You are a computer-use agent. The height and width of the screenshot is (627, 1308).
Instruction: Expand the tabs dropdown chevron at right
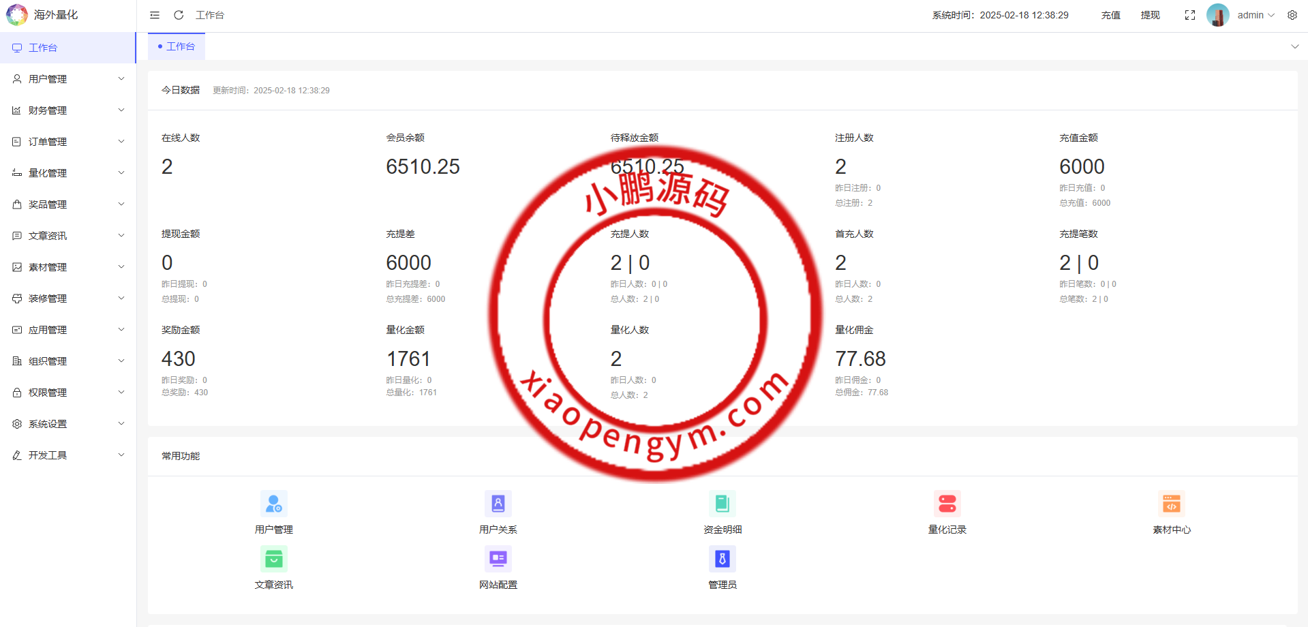coord(1294,46)
